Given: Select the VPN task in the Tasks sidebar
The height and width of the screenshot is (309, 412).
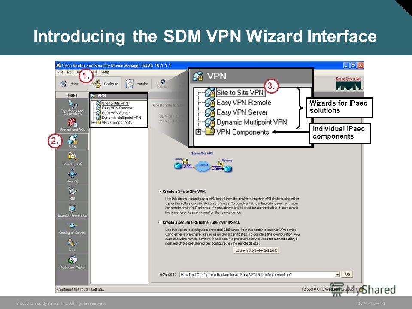Looking at the screenshot, I should pyautogui.click(x=72, y=142).
